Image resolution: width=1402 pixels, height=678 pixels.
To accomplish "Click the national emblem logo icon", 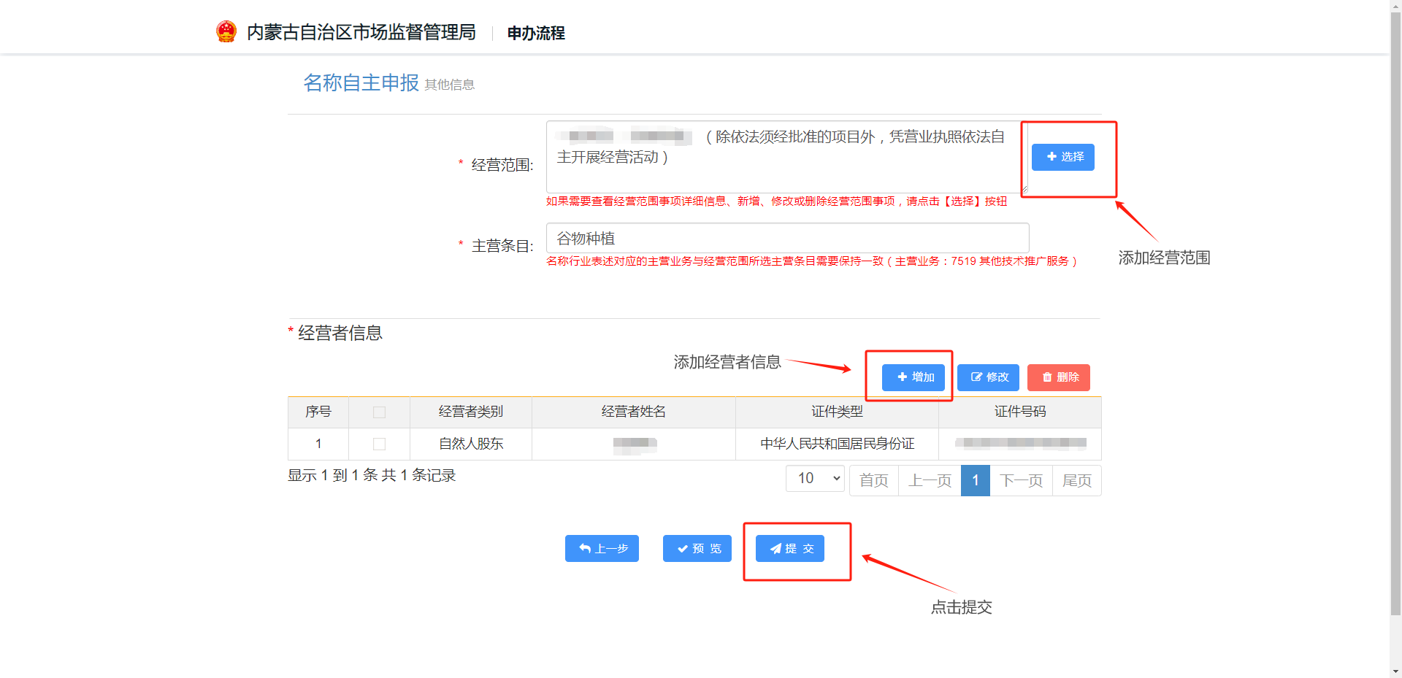I will 226,31.
